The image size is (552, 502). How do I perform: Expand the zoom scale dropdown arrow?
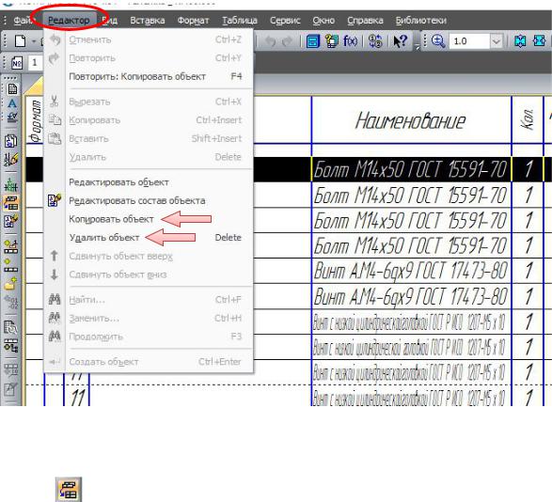click(x=496, y=41)
